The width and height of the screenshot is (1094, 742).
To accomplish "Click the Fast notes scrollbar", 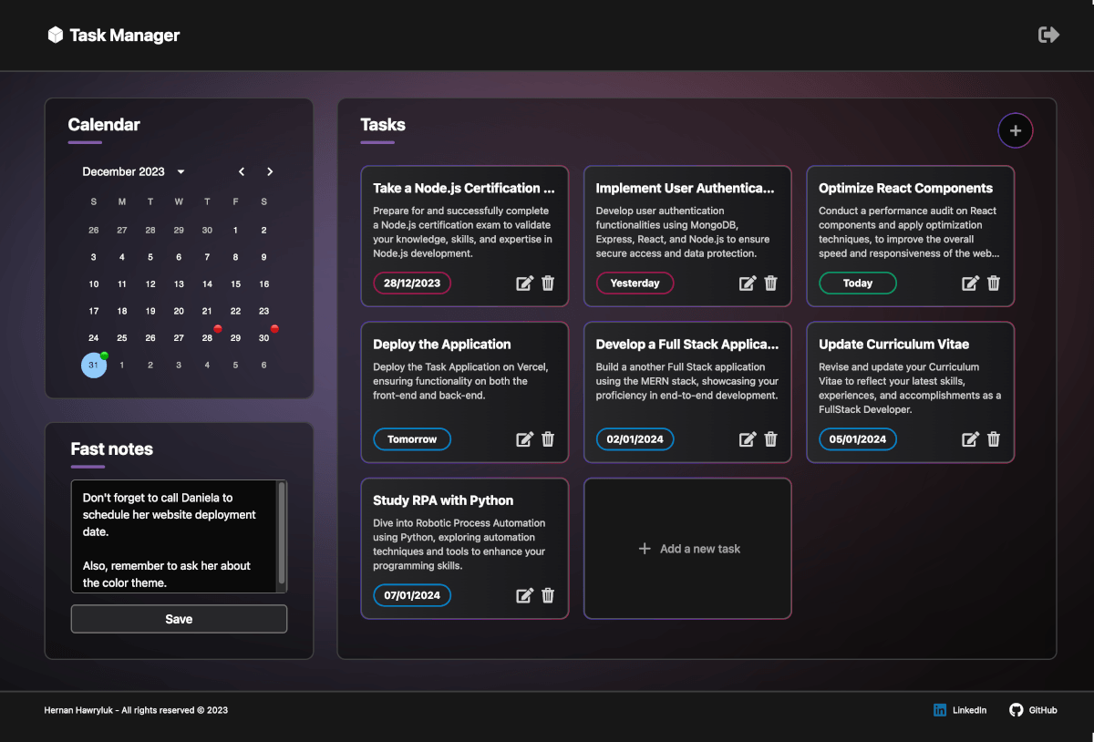I will [282, 533].
